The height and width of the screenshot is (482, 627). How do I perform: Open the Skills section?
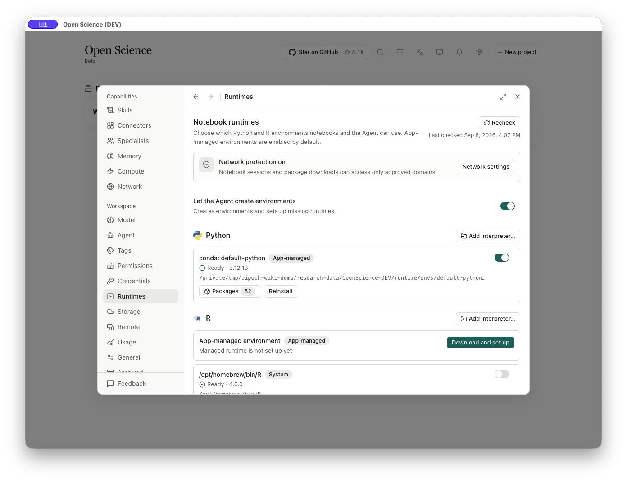(x=141, y=110)
